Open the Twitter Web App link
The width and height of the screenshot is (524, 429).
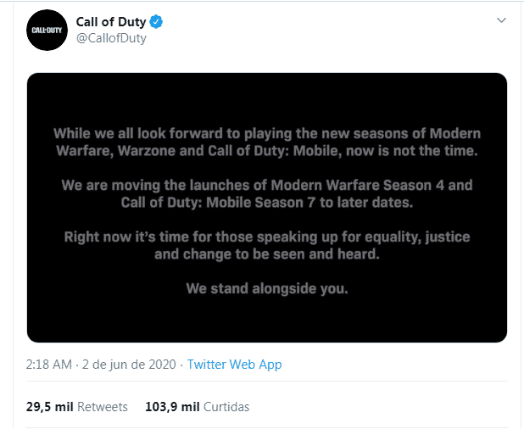(x=235, y=365)
